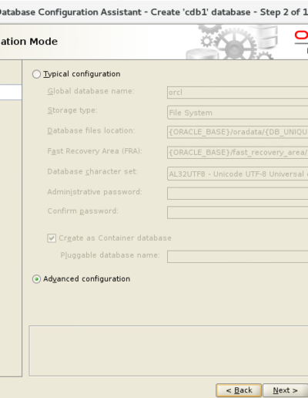Toggle the Create as Container database checkbox

(x=52, y=238)
